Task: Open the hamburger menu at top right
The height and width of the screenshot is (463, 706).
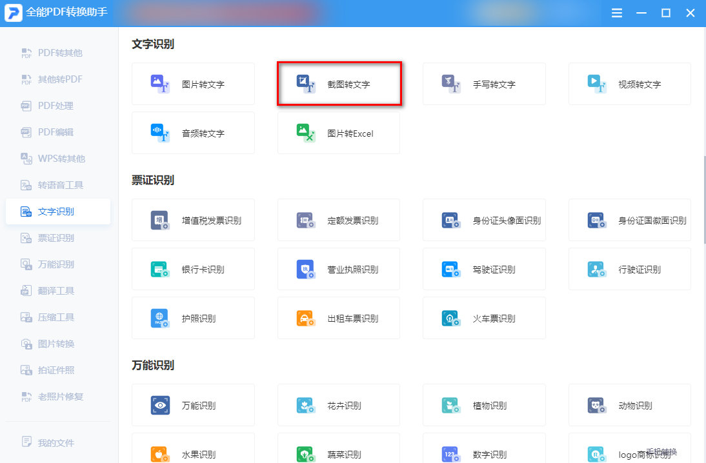Action: coord(616,12)
